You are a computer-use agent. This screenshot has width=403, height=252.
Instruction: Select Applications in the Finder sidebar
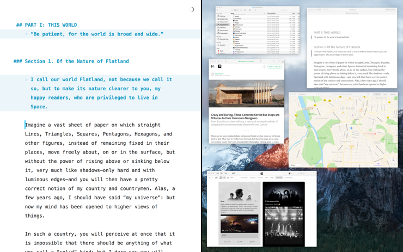coord(223,24)
